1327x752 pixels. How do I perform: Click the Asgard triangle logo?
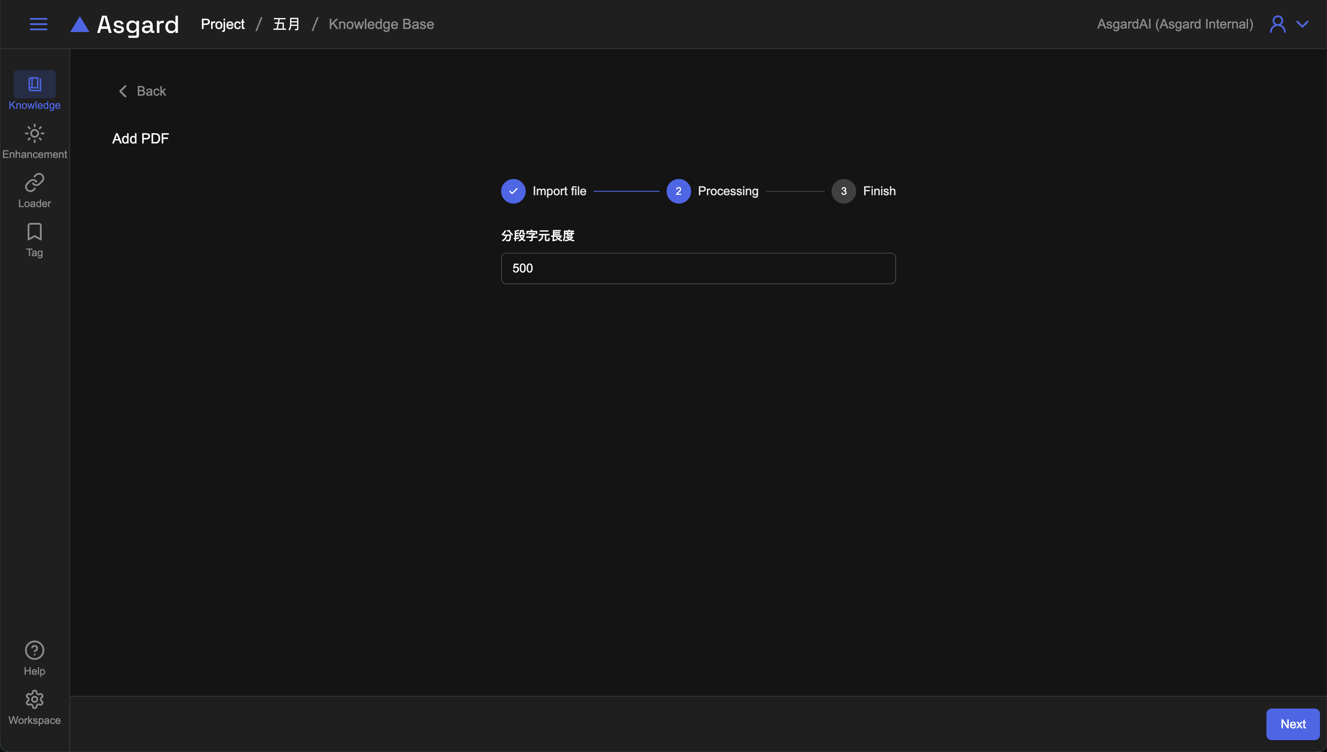click(x=80, y=24)
